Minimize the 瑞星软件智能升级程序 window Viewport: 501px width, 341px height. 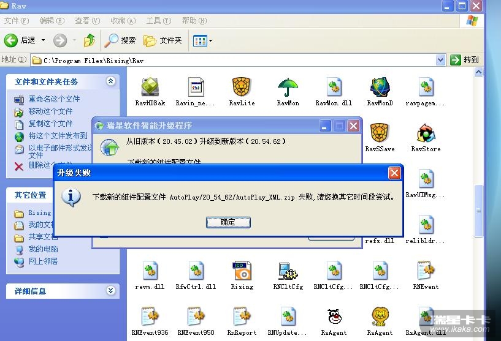tap(324, 126)
